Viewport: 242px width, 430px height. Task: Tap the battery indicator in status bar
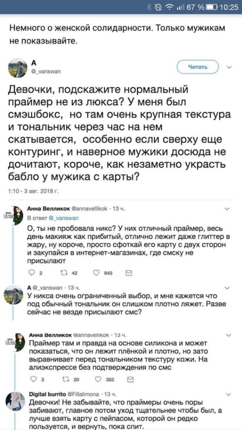(210, 6)
